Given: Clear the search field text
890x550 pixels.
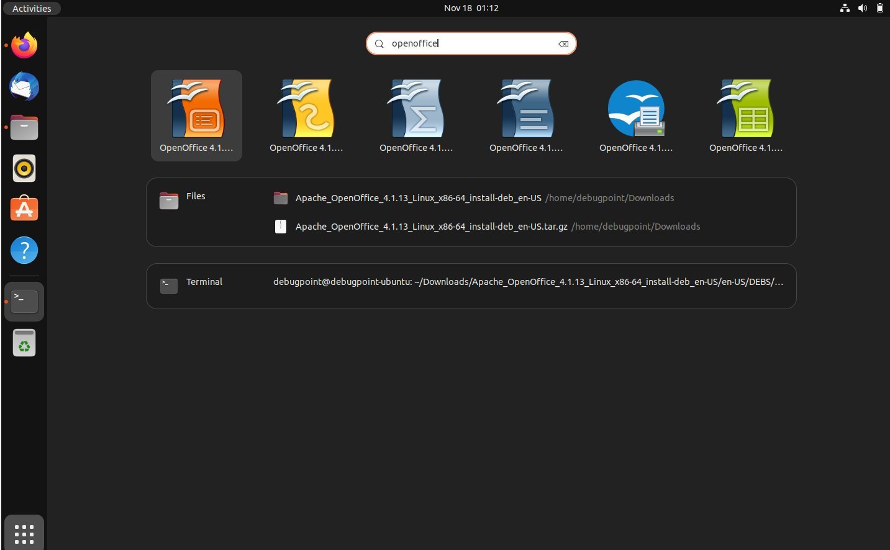Looking at the screenshot, I should [563, 44].
